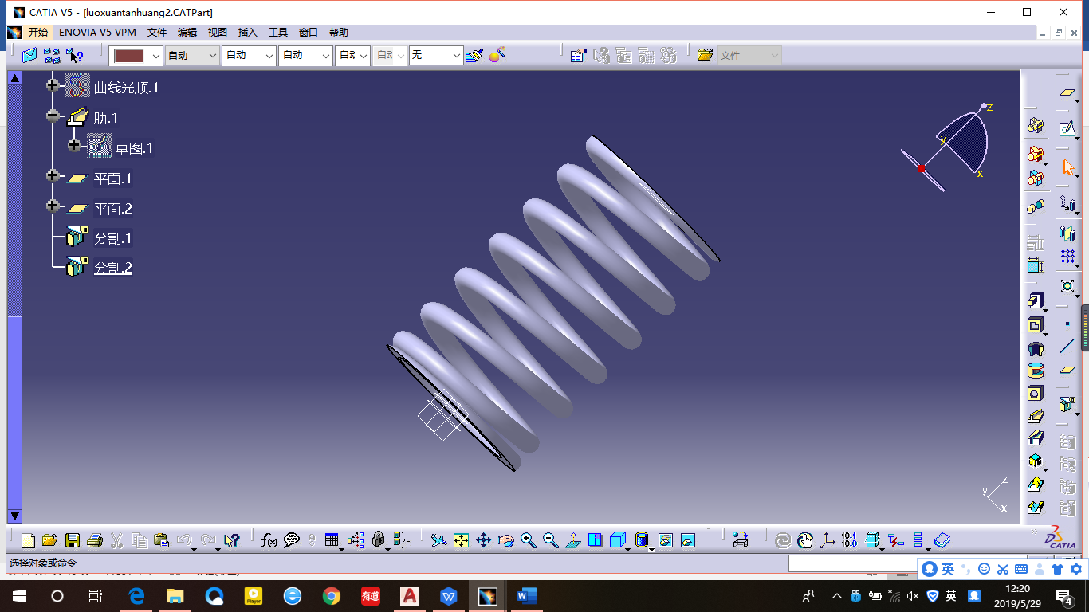Open the 无 layer dropdown
Screen dimensions: 1089x612
tap(456, 55)
